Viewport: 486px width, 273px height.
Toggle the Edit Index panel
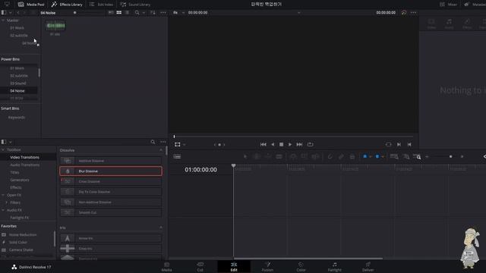click(101, 5)
